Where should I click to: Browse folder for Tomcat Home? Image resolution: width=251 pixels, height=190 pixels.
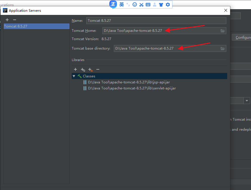(223, 31)
